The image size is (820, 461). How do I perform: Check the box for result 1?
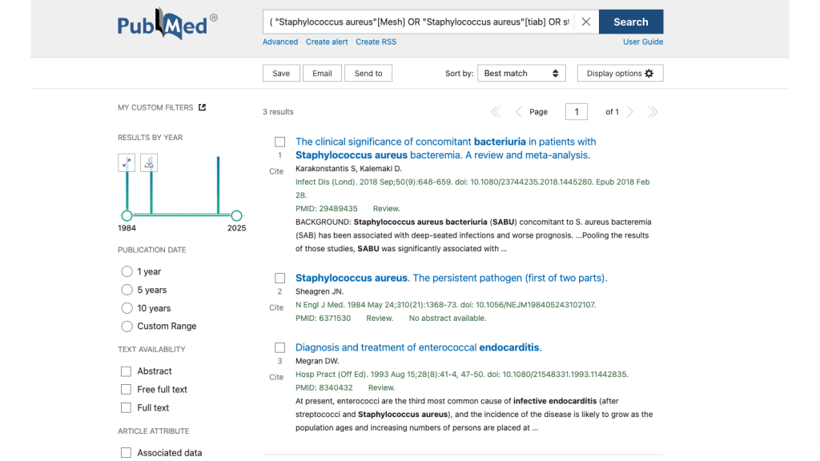point(279,142)
